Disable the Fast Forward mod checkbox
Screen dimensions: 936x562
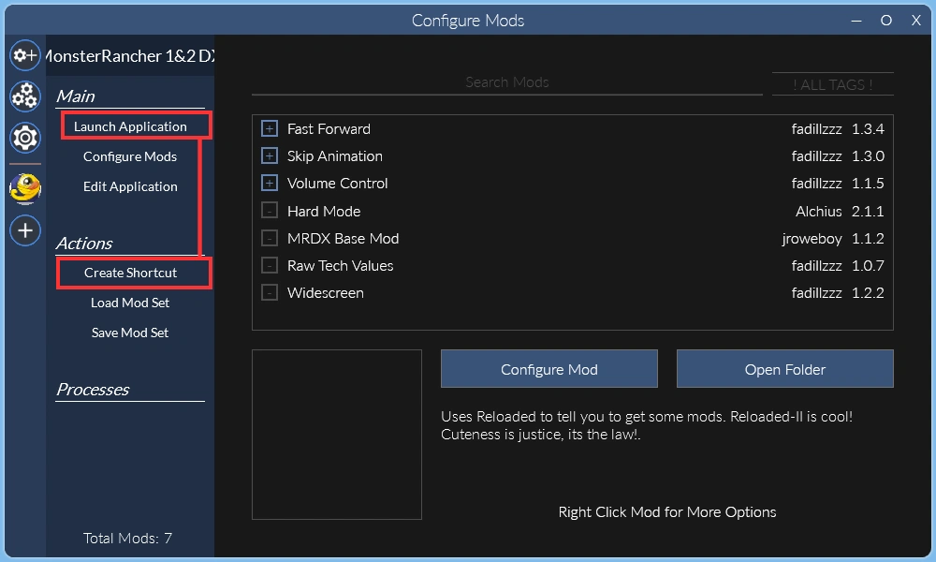pyautogui.click(x=270, y=129)
